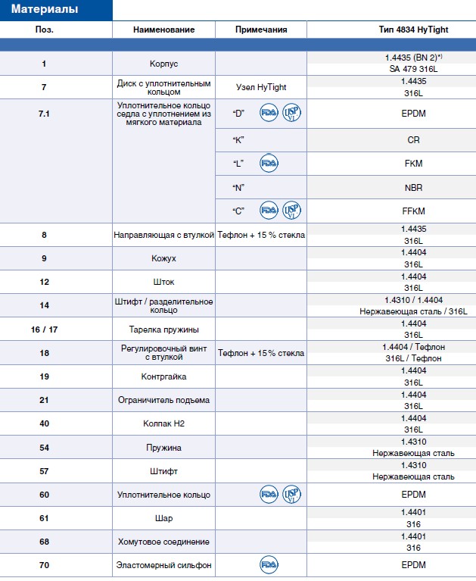Select Направляющая с втулкой cell

(x=163, y=235)
